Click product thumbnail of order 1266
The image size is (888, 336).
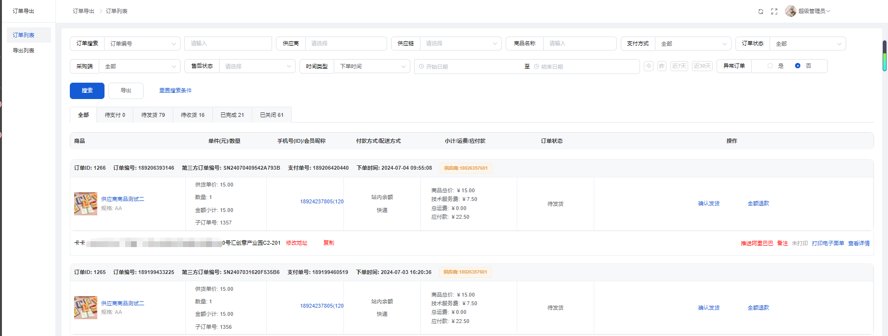(86, 204)
